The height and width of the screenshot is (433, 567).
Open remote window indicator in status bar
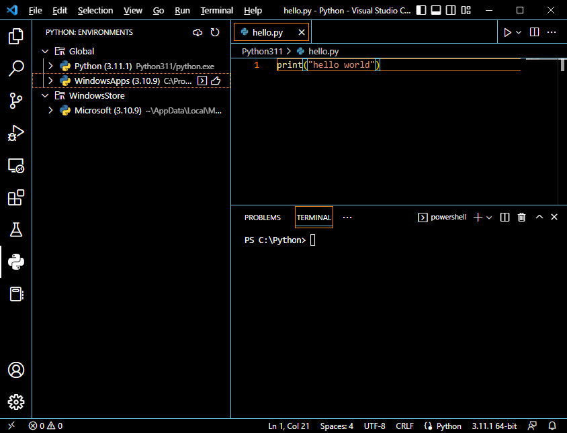click(11, 426)
